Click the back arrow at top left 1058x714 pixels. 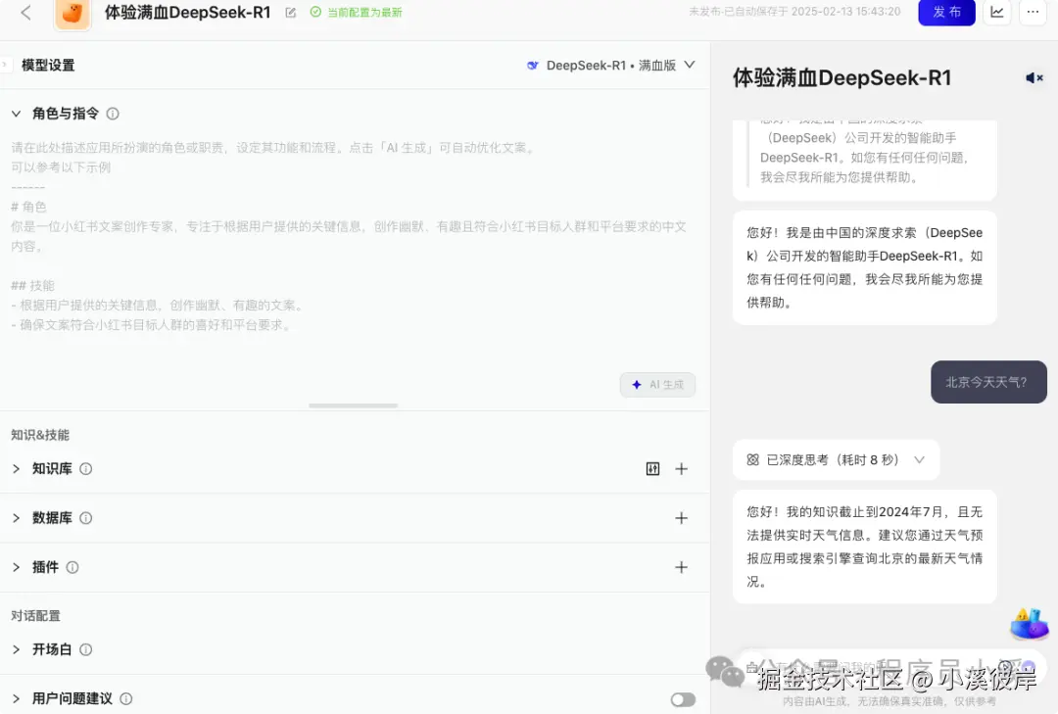pos(24,14)
